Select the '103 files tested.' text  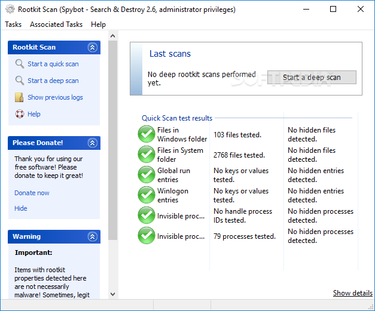237,135
